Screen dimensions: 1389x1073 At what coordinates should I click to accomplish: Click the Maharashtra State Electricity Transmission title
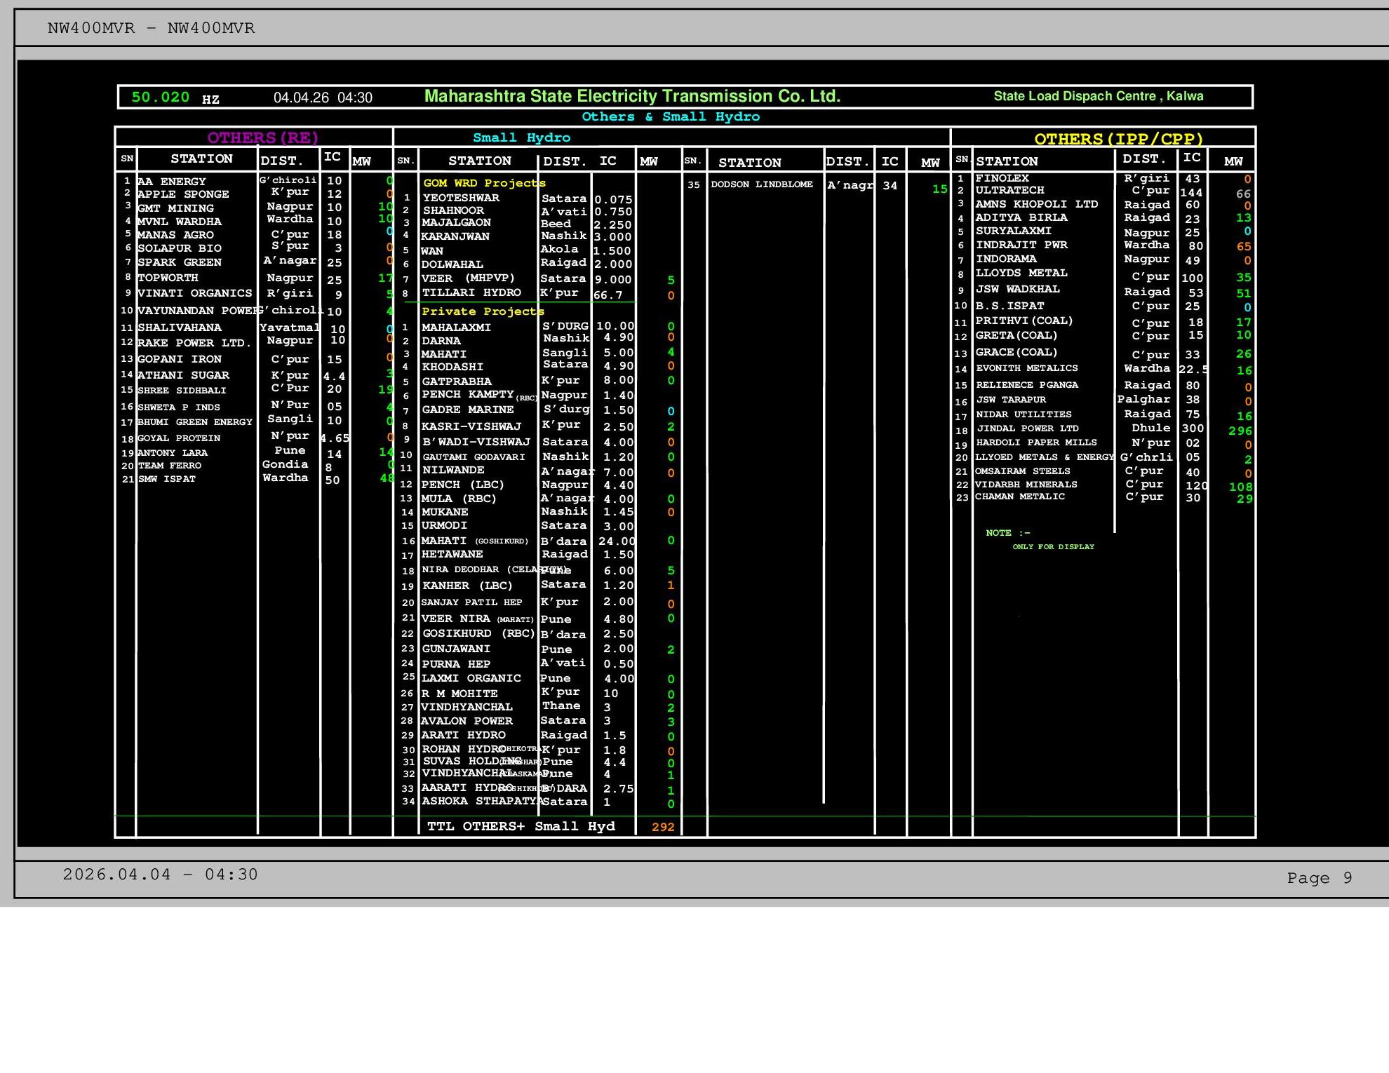point(632,97)
